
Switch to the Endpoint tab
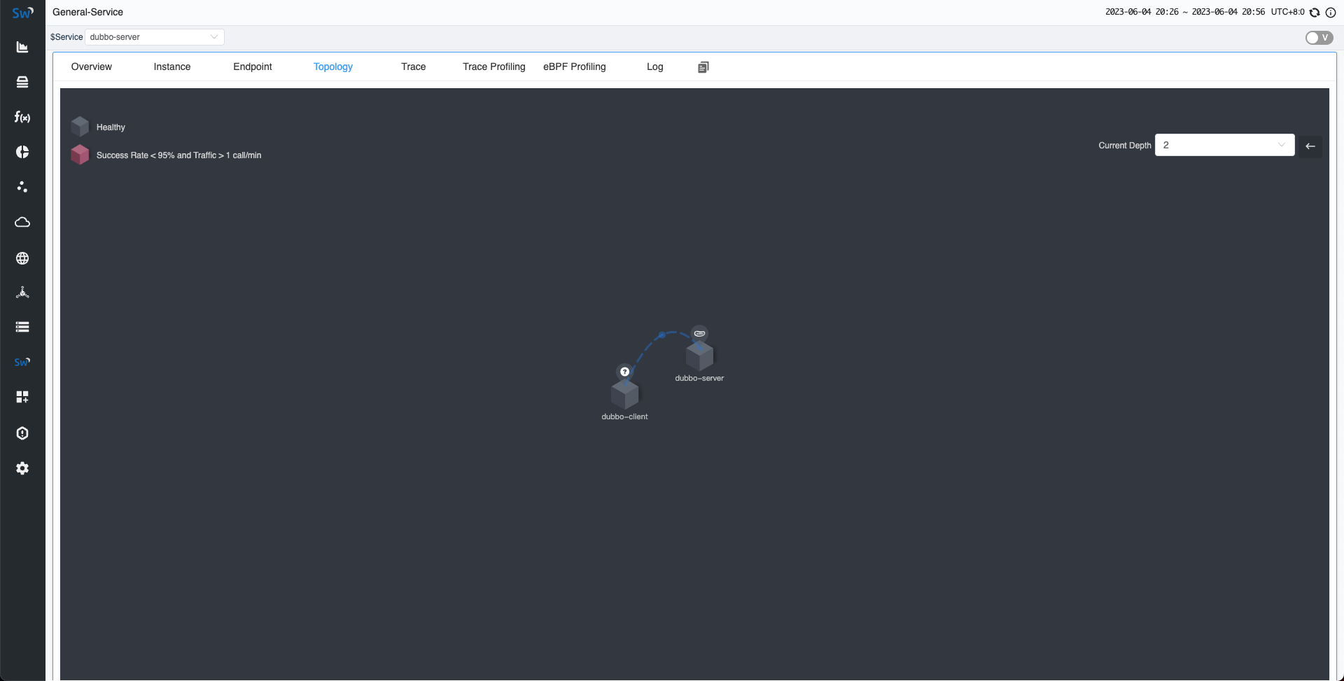[252, 66]
